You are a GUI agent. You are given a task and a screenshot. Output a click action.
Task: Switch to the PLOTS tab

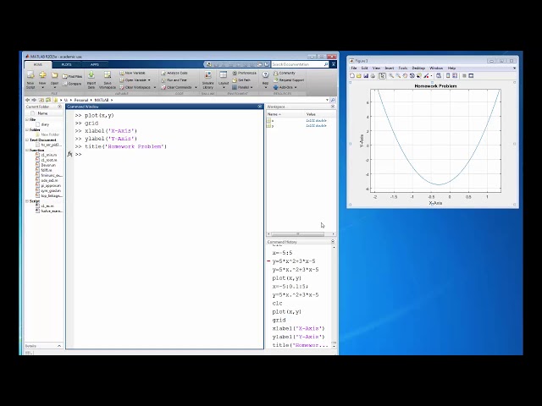66,64
